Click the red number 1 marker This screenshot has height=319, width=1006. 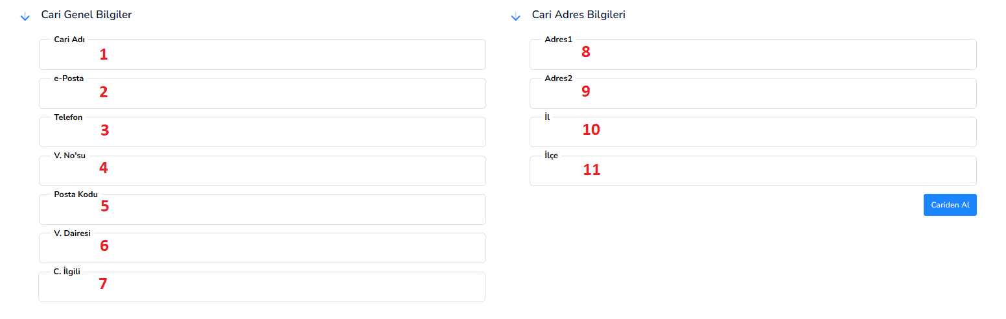[104, 54]
